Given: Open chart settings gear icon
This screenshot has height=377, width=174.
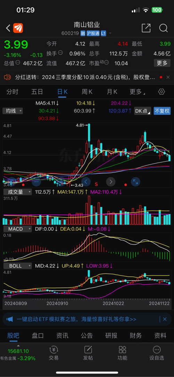Looking at the screenshot, I should click(161, 92).
